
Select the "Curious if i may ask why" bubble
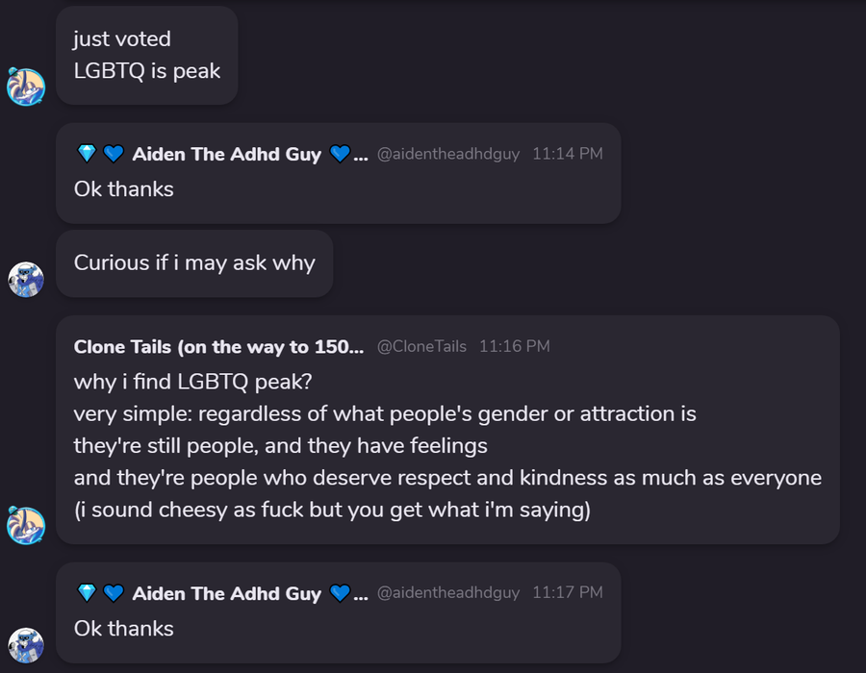click(194, 262)
